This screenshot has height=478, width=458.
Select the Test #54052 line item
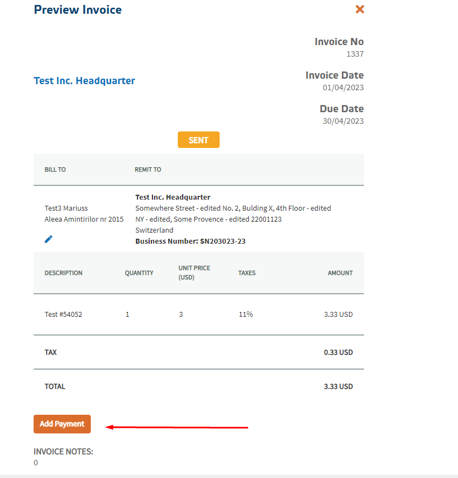point(63,315)
